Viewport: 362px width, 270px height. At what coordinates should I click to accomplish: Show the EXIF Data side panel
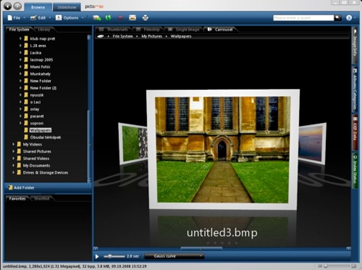355,133
